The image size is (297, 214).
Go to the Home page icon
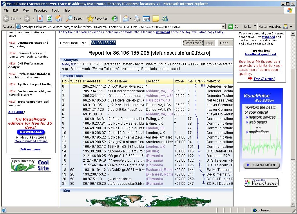(59, 19)
